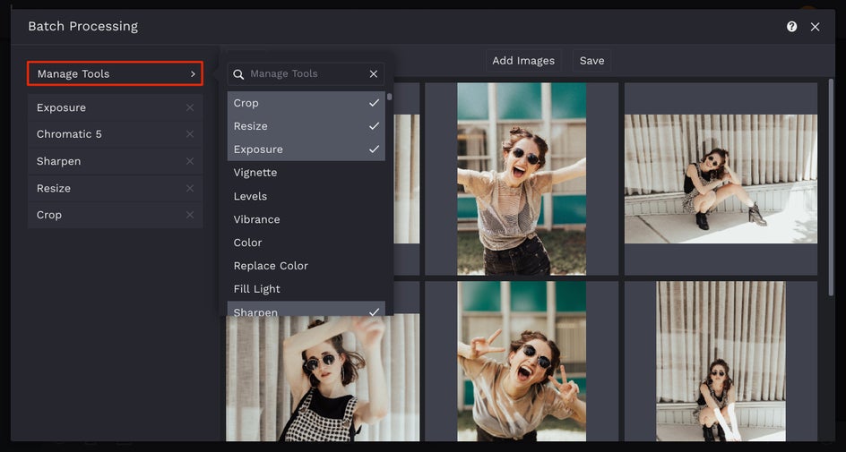Select Replace Color from the tools list
This screenshot has height=452, width=846.
271,266
